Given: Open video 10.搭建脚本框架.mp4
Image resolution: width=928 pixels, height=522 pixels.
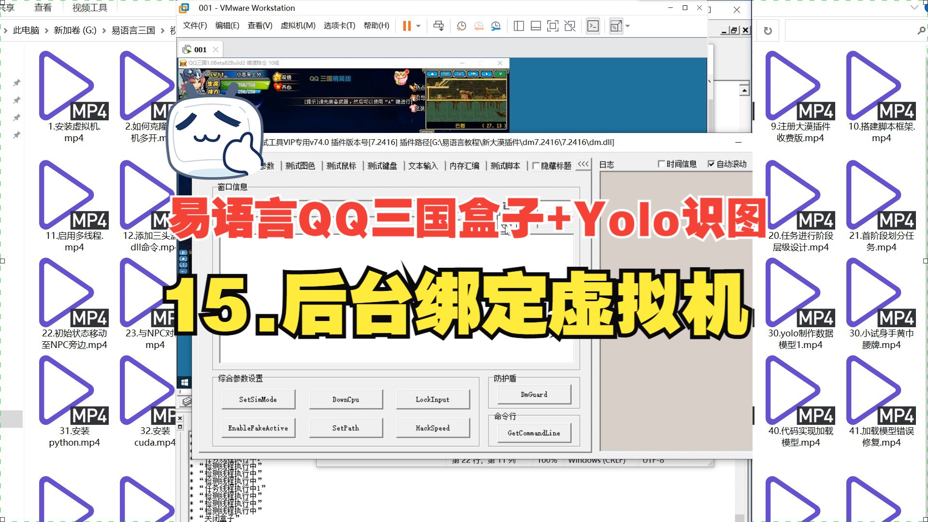Looking at the screenshot, I should [881, 97].
